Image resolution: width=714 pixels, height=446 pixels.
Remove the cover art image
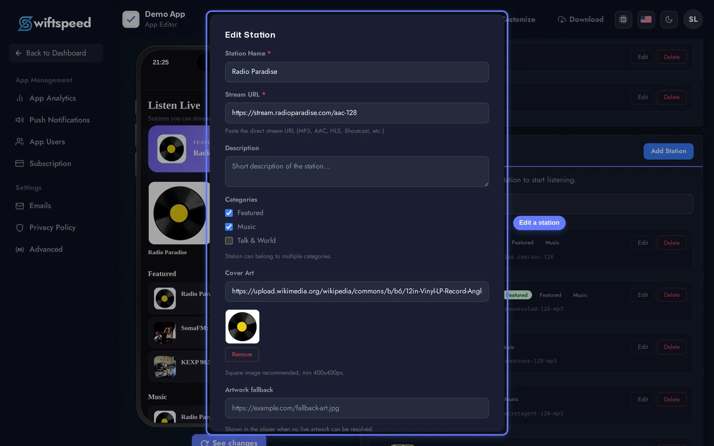tap(242, 355)
